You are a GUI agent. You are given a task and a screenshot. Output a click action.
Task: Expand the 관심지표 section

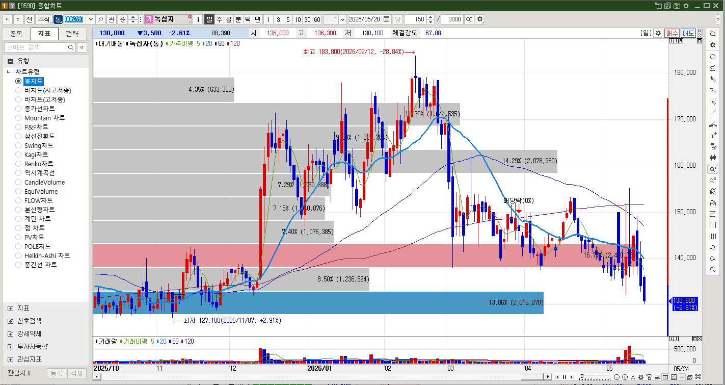click(10, 359)
